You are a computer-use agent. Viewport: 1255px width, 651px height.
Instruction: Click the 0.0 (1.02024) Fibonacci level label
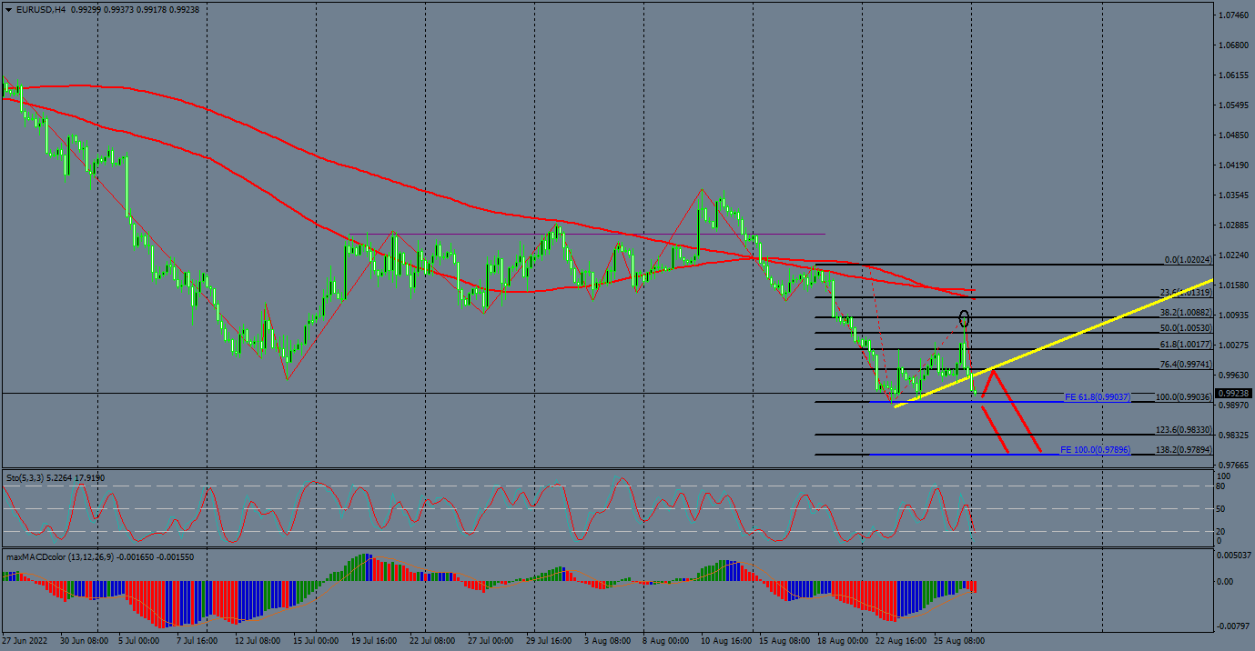click(1188, 260)
